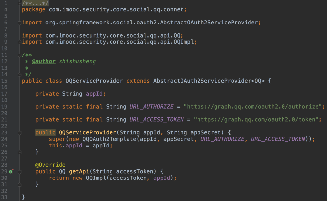Collapse the import block at line 6
The height and width of the screenshot is (201, 327).
click(x=20, y=23)
